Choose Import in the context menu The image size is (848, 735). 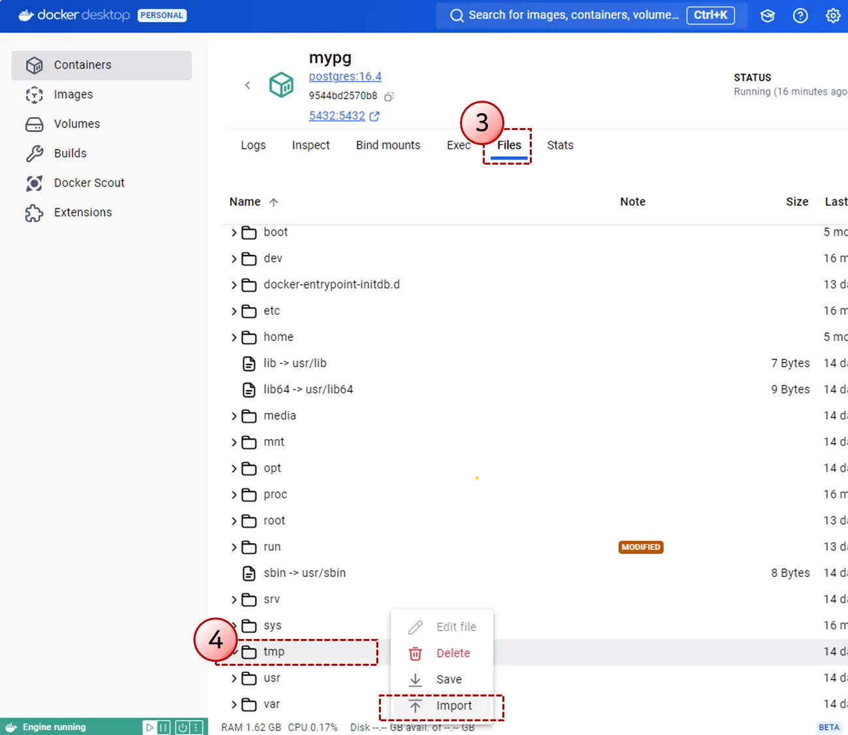pyautogui.click(x=442, y=706)
